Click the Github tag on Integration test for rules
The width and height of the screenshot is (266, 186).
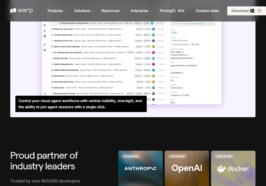[147, 41]
